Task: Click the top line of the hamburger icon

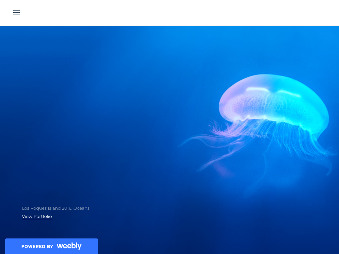Action: click(17, 10)
